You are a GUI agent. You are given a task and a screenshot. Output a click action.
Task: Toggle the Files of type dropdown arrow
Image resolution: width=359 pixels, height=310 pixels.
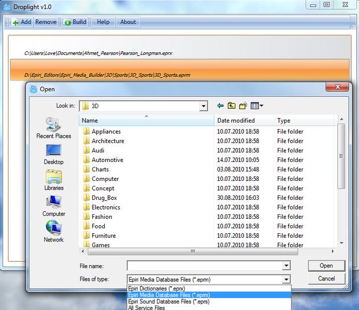pyautogui.click(x=286, y=279)
